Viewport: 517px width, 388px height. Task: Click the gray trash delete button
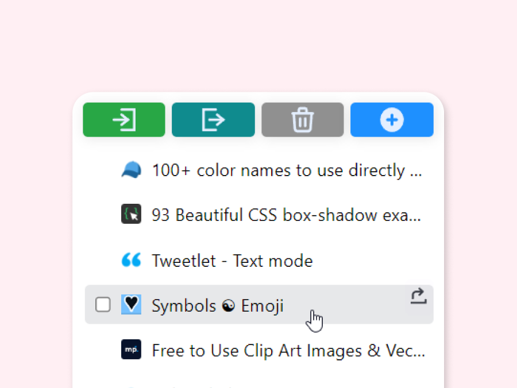click(302, 119)
